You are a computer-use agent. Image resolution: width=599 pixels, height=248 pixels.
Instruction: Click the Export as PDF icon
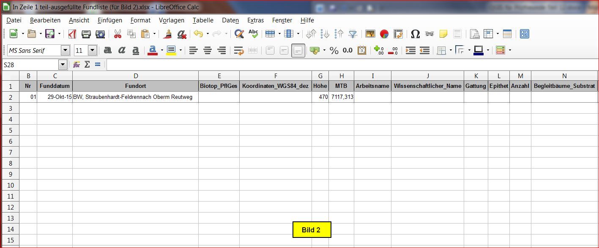click(72, 34)
